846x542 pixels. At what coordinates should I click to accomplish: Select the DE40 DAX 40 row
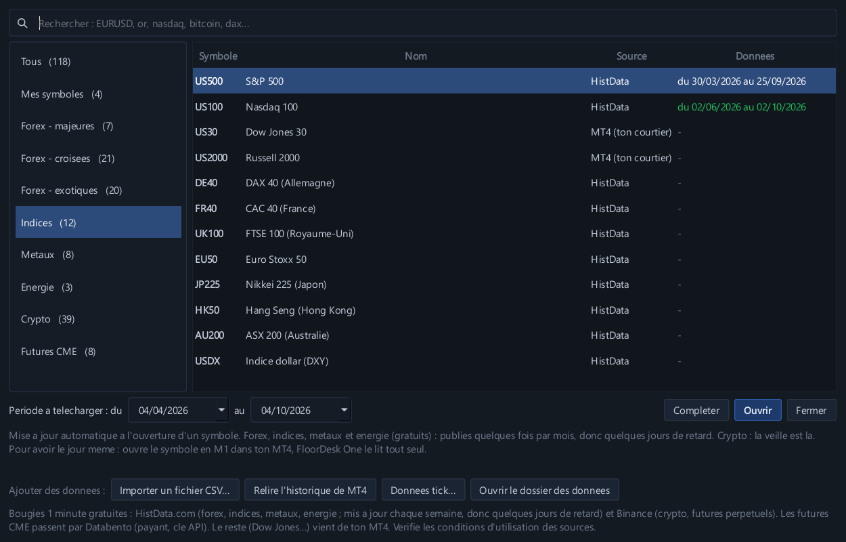[514, 183]
